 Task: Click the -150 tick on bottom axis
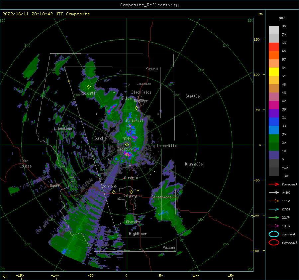coord(20,275)
